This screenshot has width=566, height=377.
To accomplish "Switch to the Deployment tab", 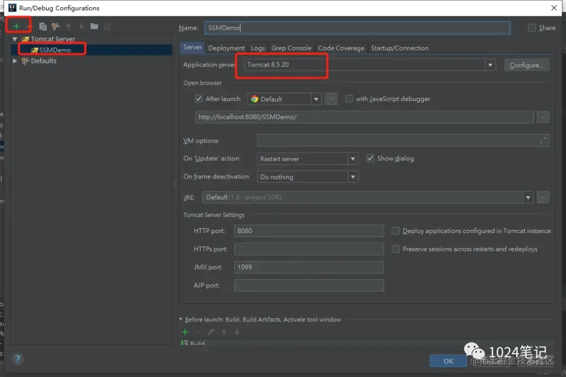I will point(226,48).
